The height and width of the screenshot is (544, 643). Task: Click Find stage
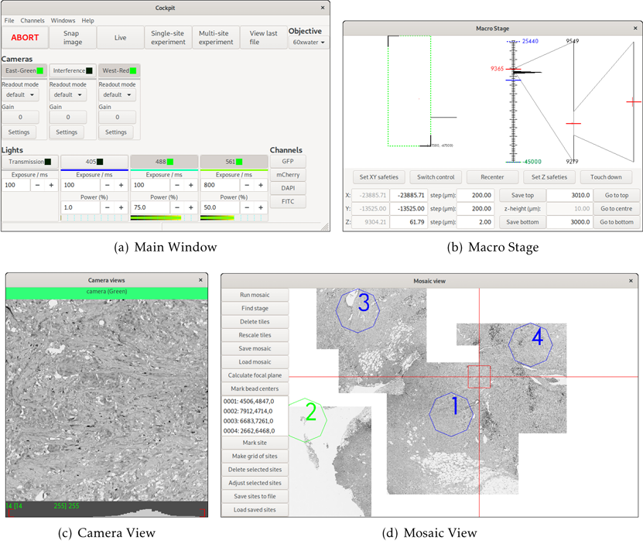coord(255,309)
